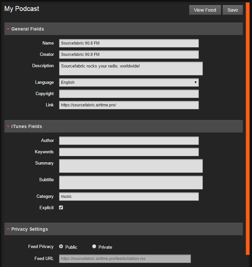Focus the Description text area
Viewport: 252px width, 267px height.
point(131,68)
